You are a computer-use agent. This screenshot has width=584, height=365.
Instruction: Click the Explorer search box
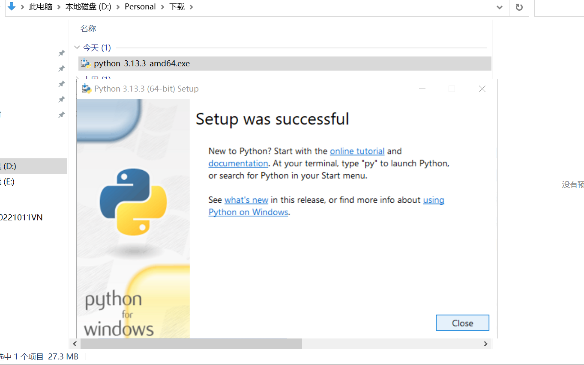[560, 7]
